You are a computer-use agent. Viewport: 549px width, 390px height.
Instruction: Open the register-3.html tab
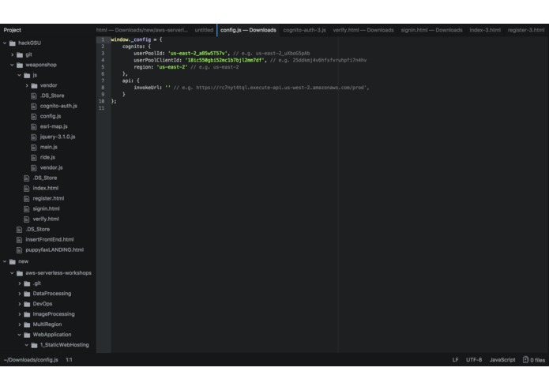click(526, 30)
